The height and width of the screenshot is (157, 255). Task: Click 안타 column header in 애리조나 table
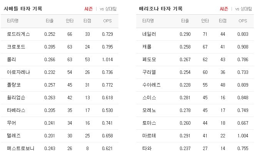coord(205,21)
